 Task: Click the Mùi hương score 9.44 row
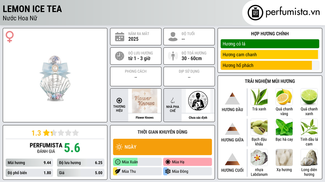coord(29,163)
